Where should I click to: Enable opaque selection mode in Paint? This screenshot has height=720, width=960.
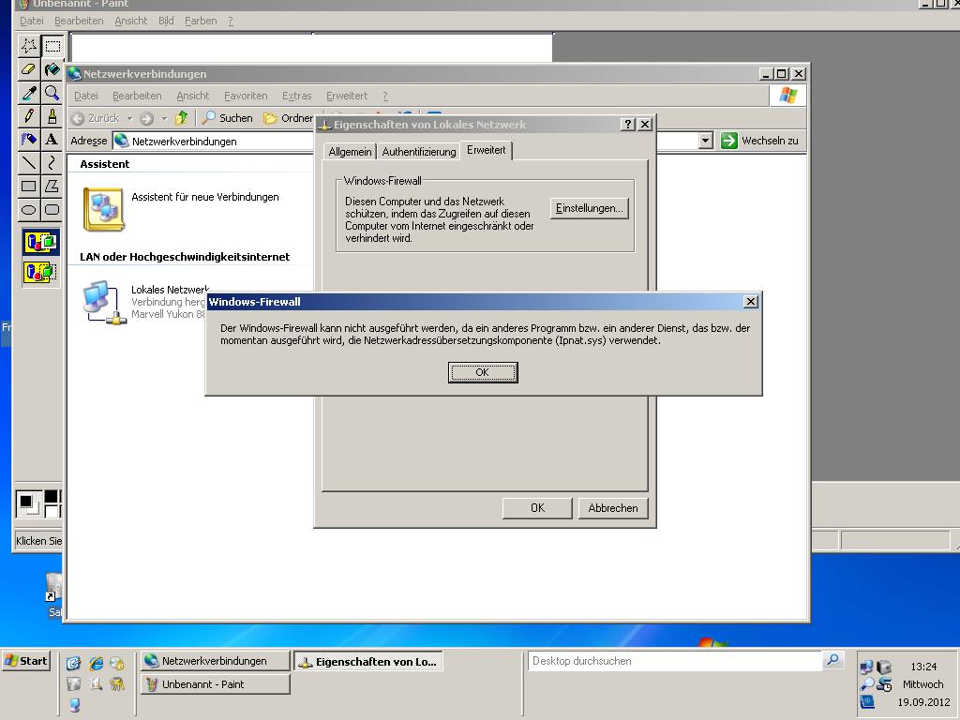click(x=41, y=242)
